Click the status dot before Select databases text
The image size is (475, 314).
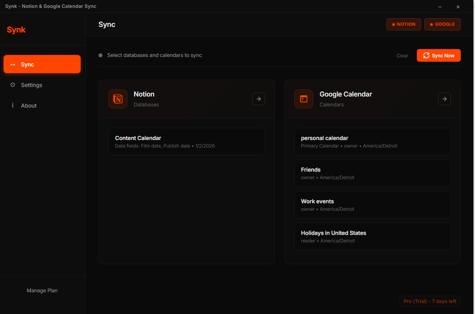(100, 55)
